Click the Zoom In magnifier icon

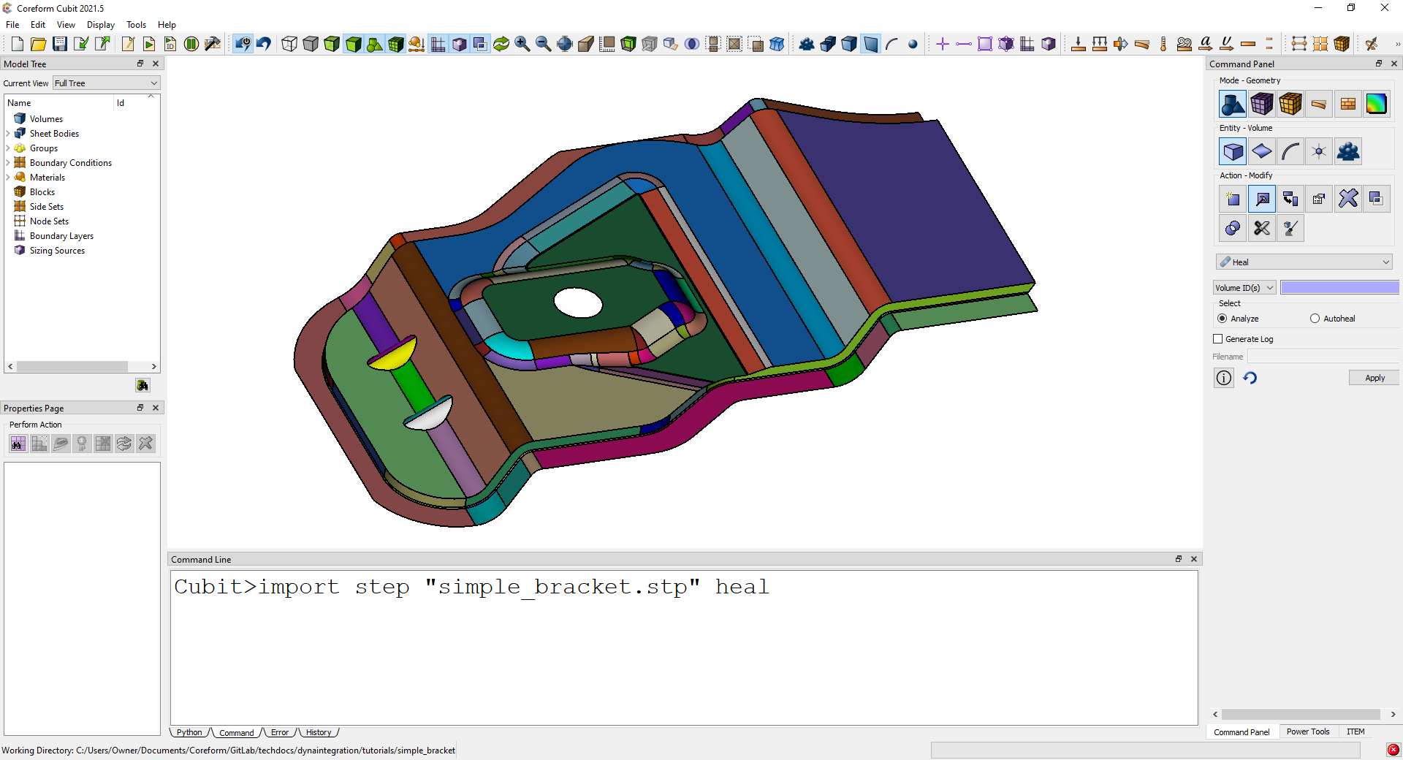[522, 44]
